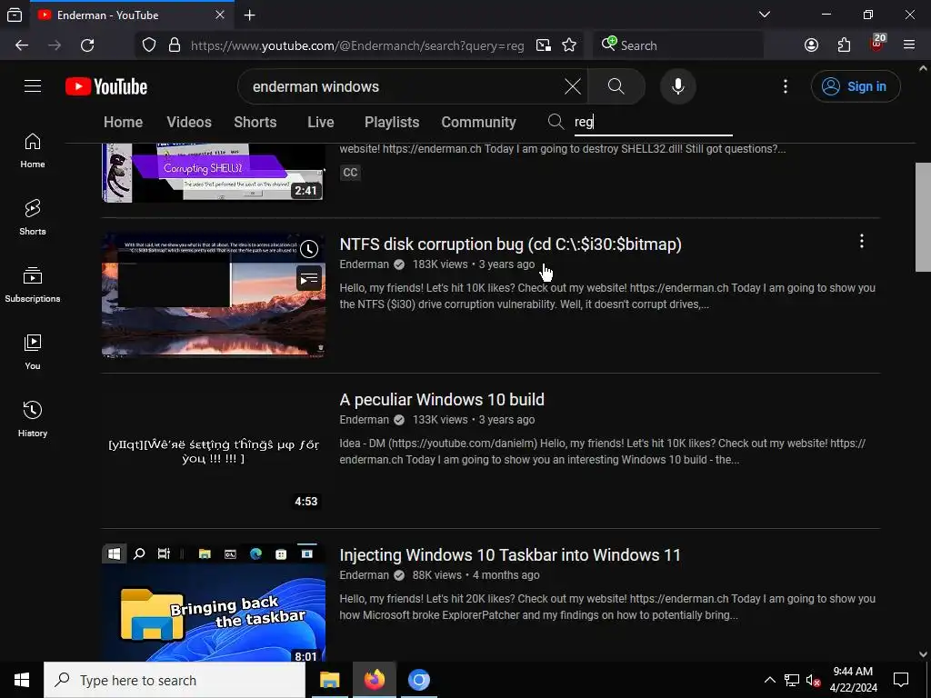Click the taskbar 'Type here to search' box

pos(175,680)
